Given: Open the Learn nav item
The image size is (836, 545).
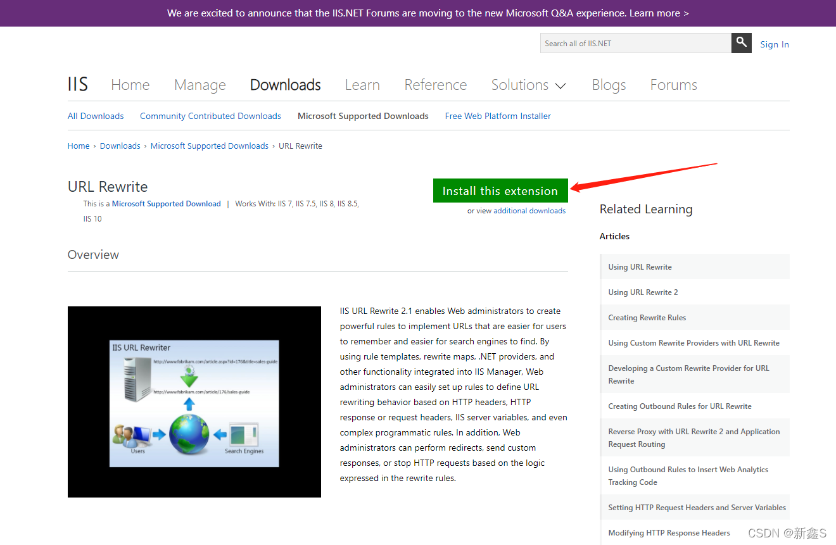Looking at the screenshot, I should pyautogui.click(x=362, y=85).
